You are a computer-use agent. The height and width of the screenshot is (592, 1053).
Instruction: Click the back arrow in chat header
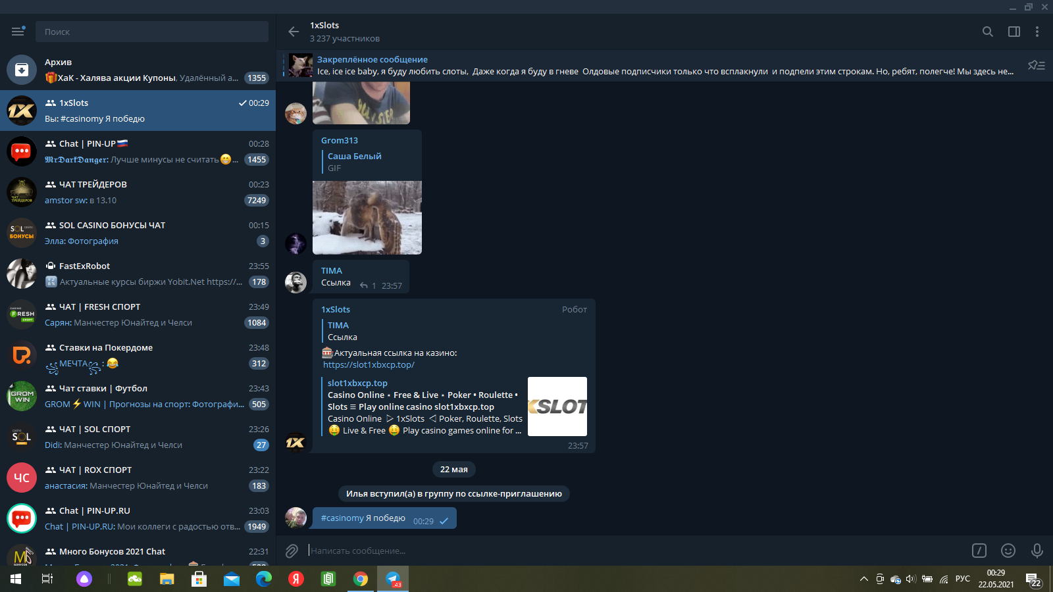coord(294,32)
